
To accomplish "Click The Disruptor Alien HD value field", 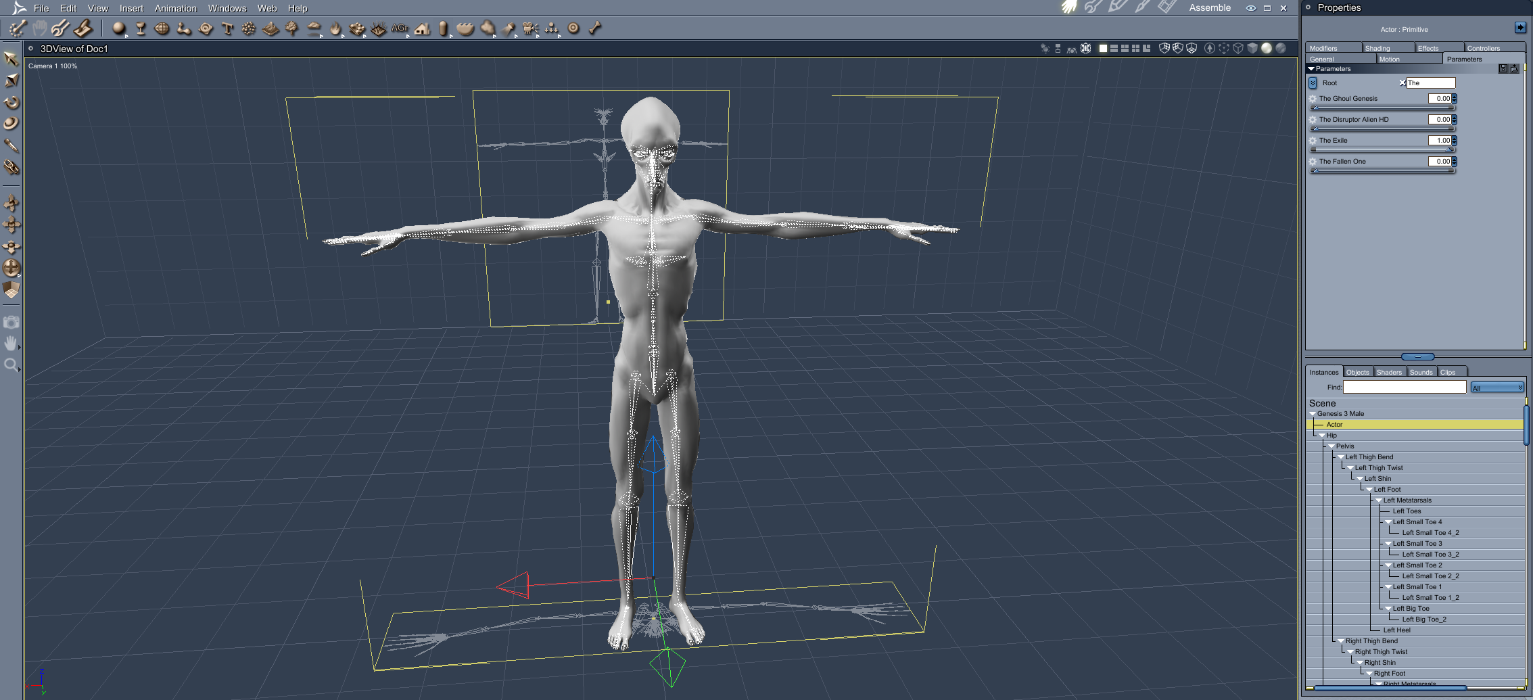I will point(1439,120).
